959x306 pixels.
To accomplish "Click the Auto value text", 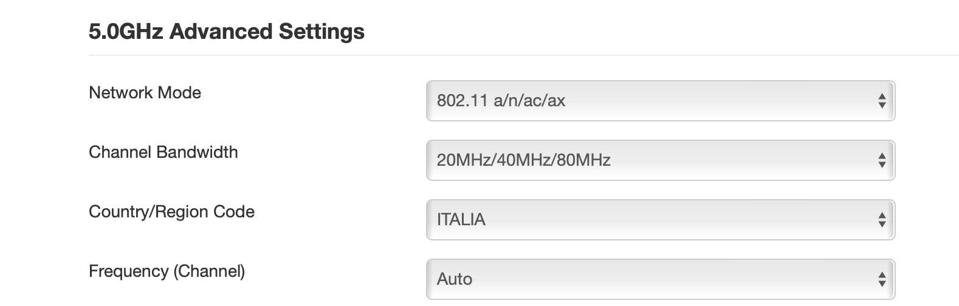I will (x=455, y=279).
